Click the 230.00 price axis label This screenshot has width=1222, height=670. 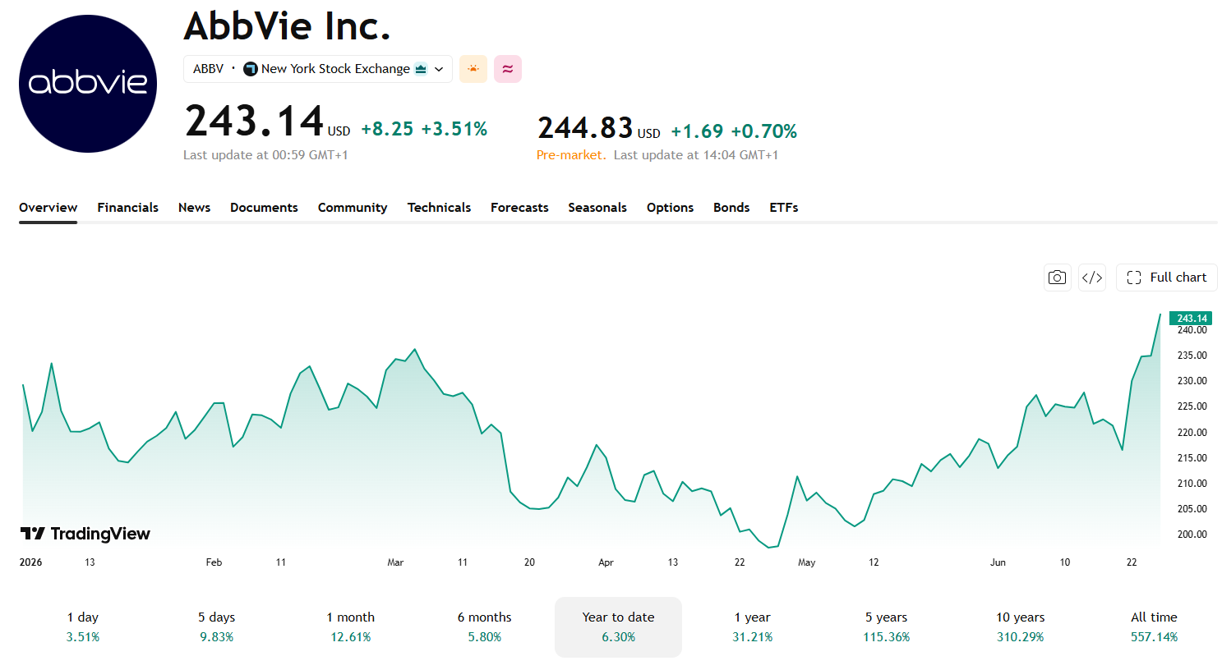[x=1192, y=381]
